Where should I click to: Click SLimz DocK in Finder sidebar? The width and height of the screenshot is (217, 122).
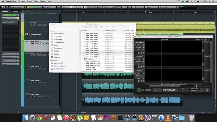pyautogui.click(x=58, y=39)
